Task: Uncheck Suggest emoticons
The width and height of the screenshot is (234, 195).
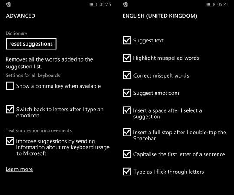Action: [x=127, y=93]
